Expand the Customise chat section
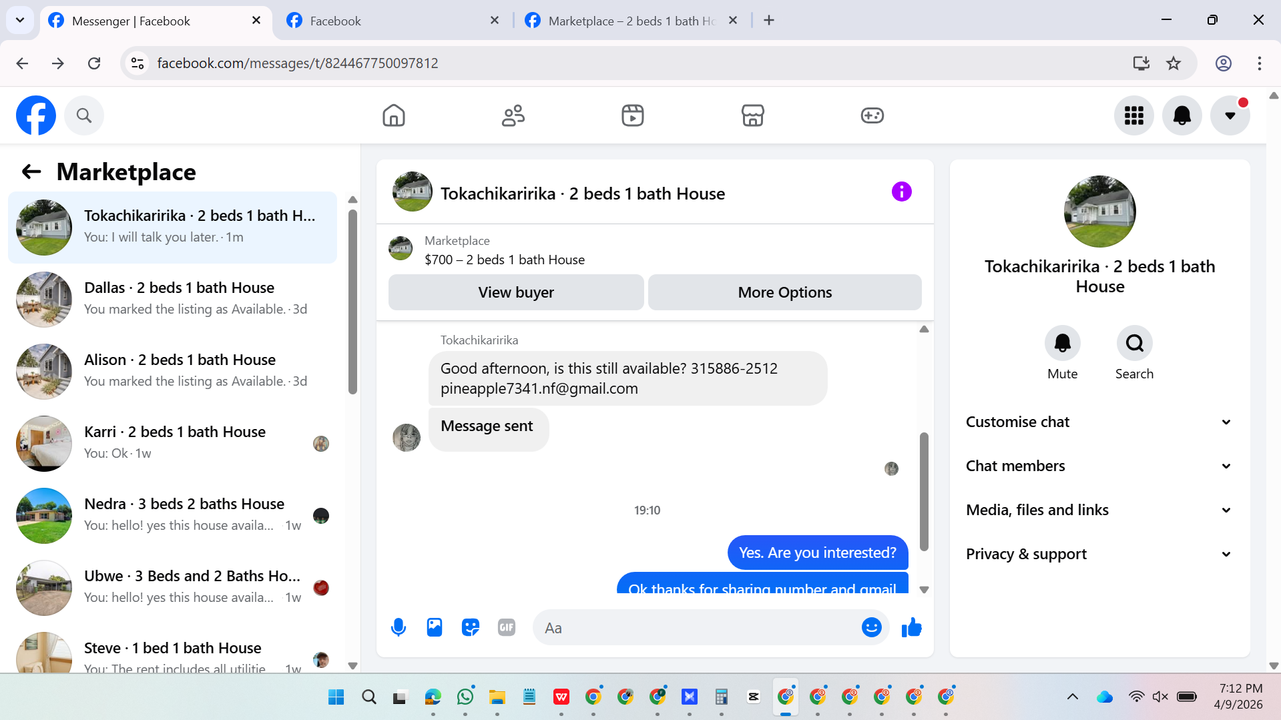The height and width of the screenshot is (720, 1281). pyautogui.click(x=1099, y=422)
